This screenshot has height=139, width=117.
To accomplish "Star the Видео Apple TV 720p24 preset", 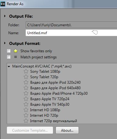I will 26,99.
